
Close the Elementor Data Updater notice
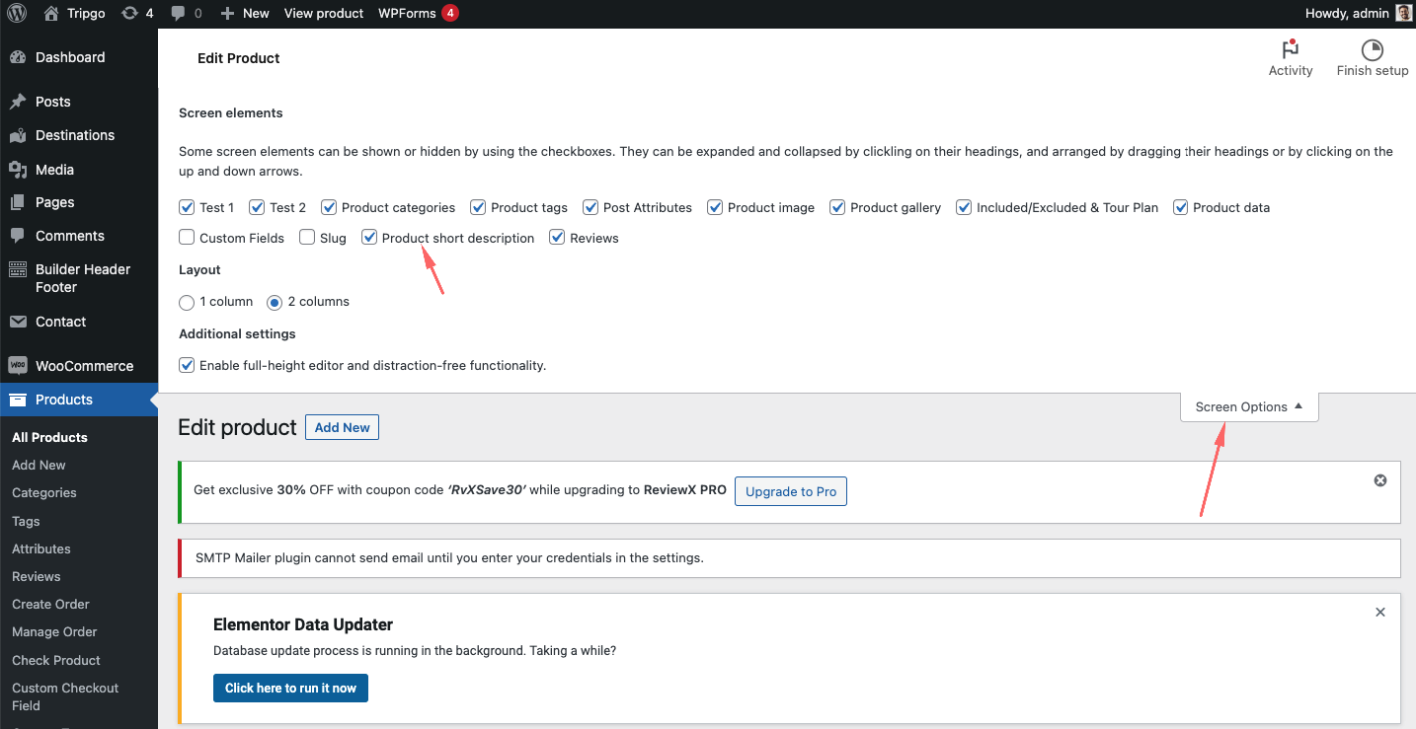click(1380, 612)
